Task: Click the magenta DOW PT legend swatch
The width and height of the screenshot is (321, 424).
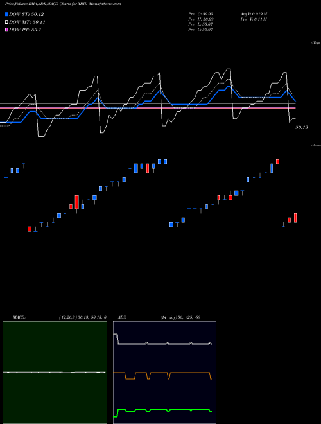Action: [6, 30]
